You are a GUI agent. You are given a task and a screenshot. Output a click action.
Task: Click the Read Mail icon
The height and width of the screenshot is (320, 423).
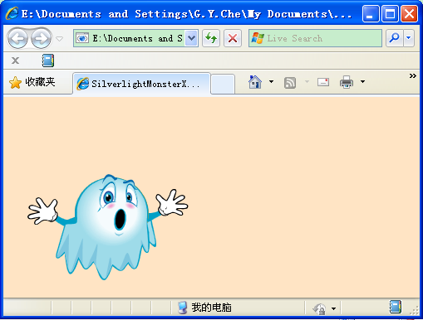coord(323,82)
